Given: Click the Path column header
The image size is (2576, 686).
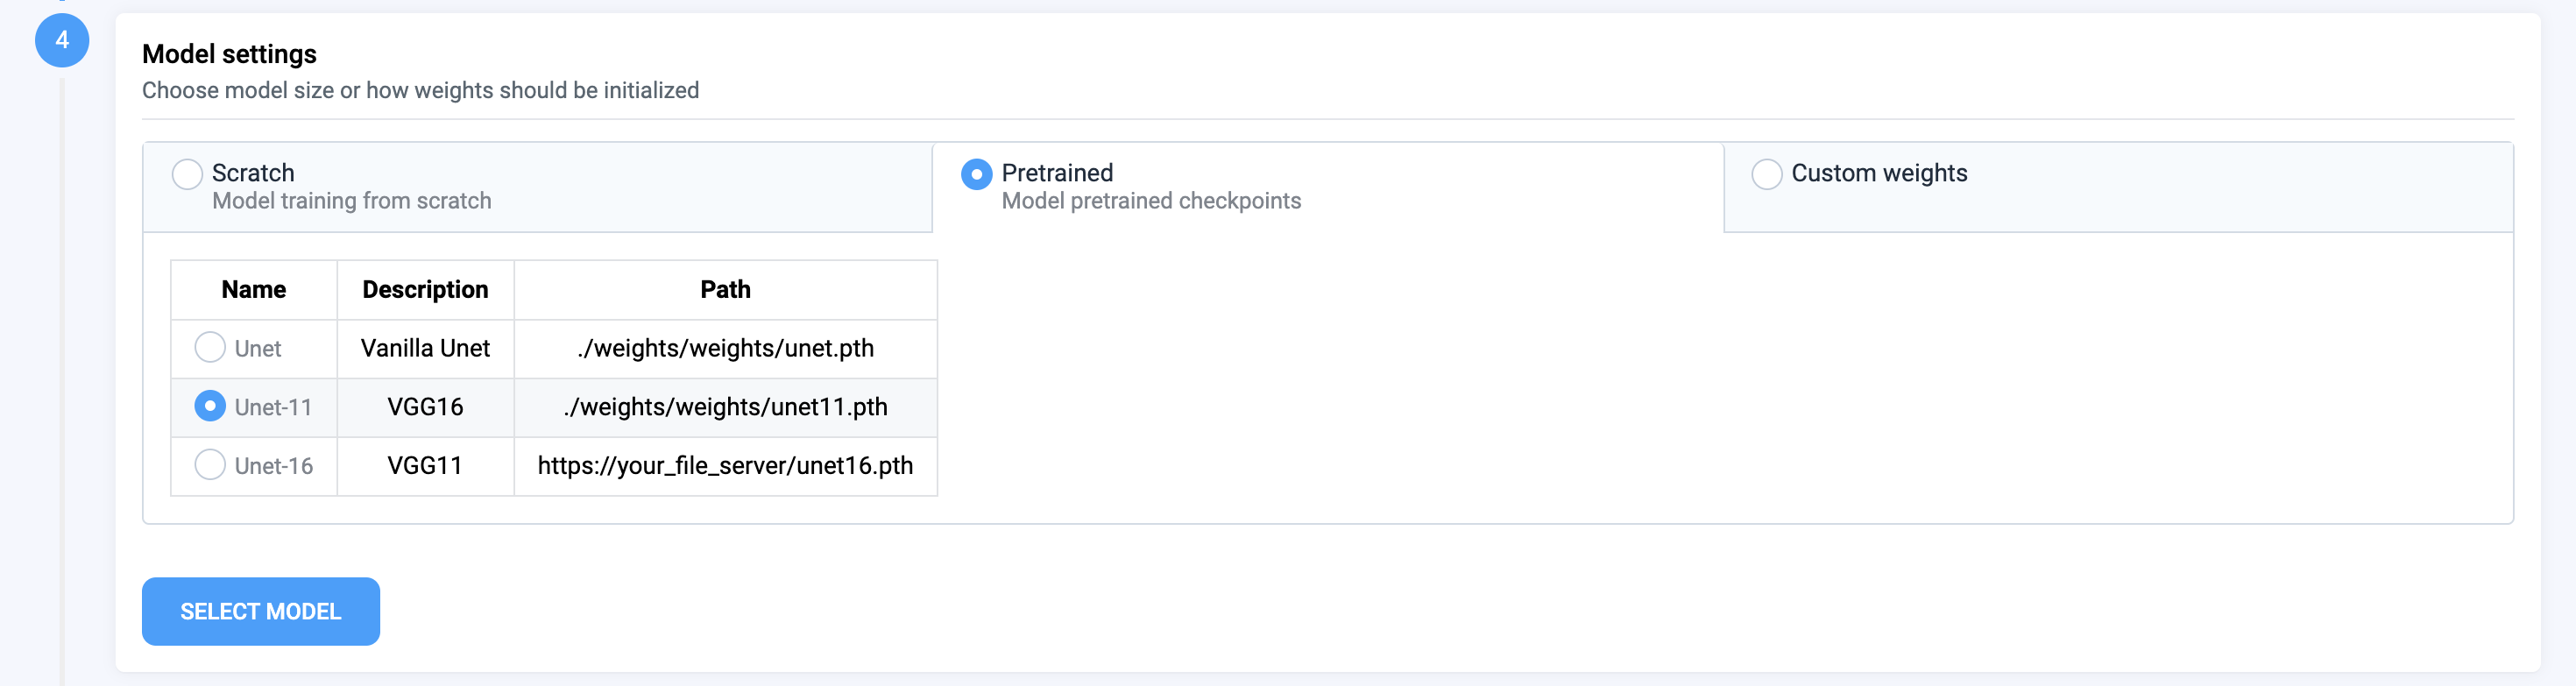Looking at the screenshot, I should 725,290.
